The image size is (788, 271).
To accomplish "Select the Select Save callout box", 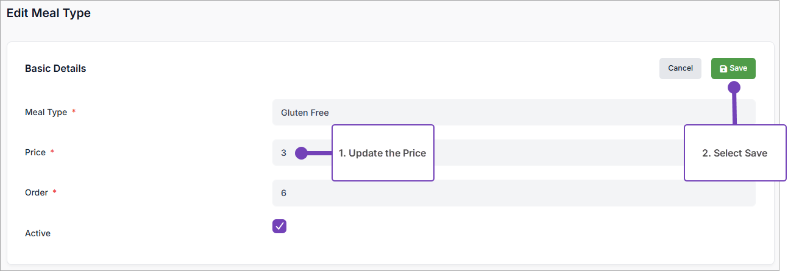I will click(x=735, y=153).
